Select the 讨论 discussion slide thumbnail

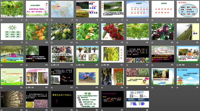coord(87,99)
